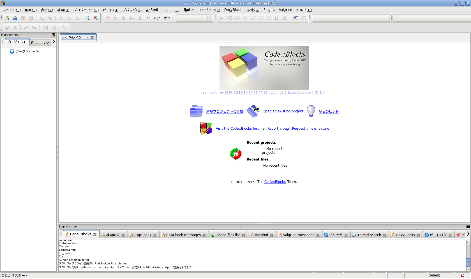Click Visit the Code::Blocks forums link
471x279 pixels.
(240, 129)
